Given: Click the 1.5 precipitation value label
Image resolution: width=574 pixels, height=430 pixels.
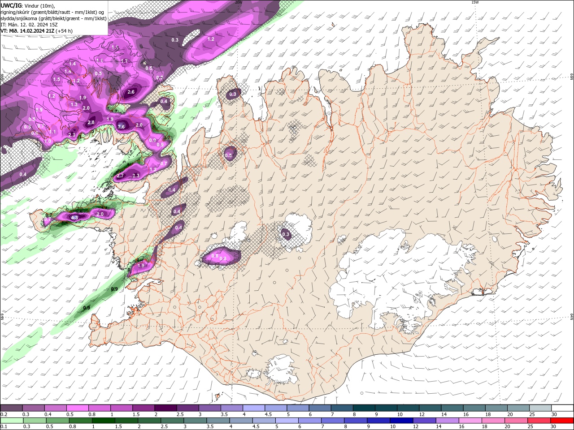Looking at the screenshot, I should pos(57,79).
